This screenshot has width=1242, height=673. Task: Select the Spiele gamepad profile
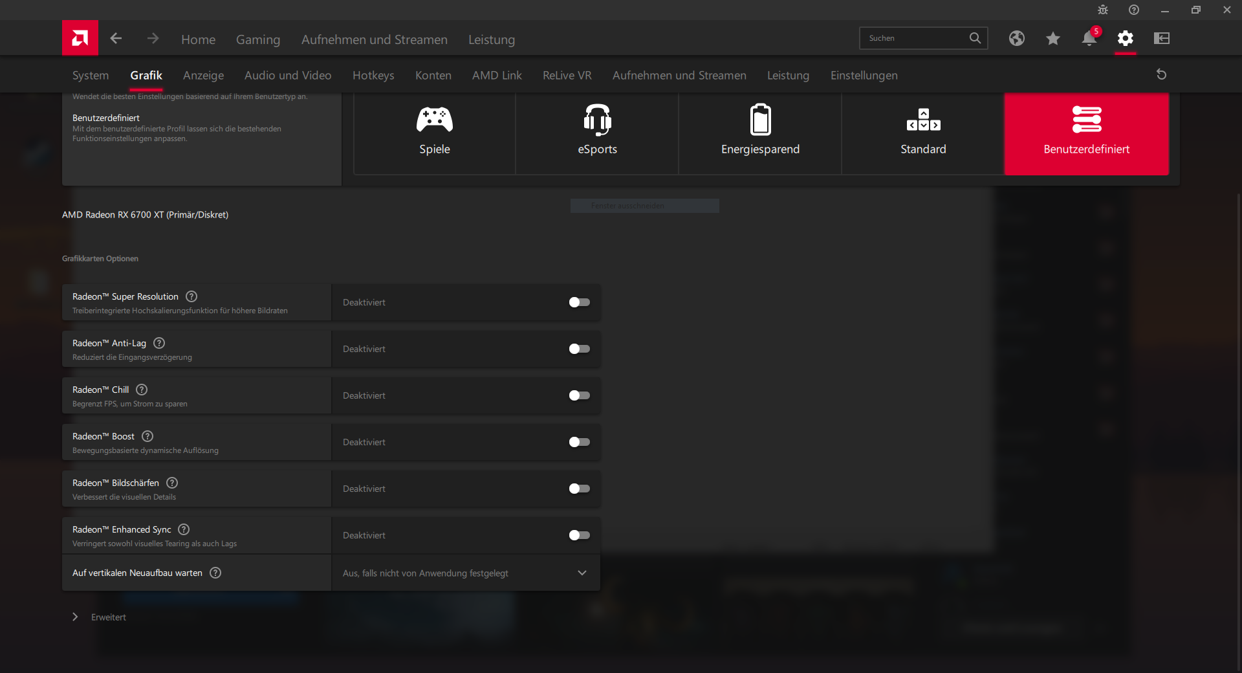tap(435, 134)
